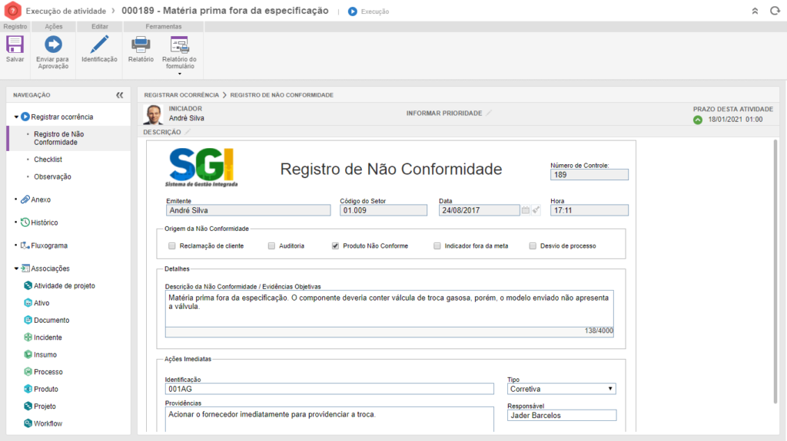Check the Reclamação de cliente checkbox
This screenshot has width=787, height=441.
click(x=172, y=246)
